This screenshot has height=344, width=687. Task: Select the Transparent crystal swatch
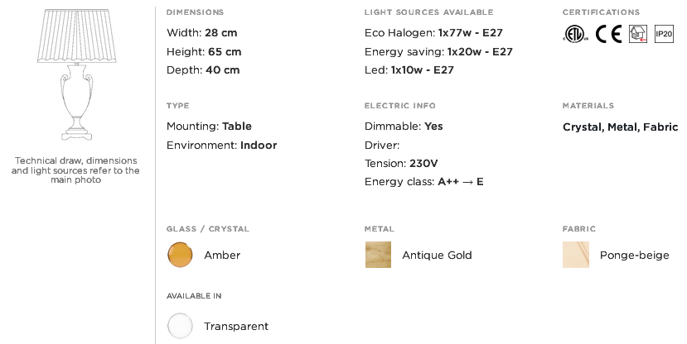180,326
